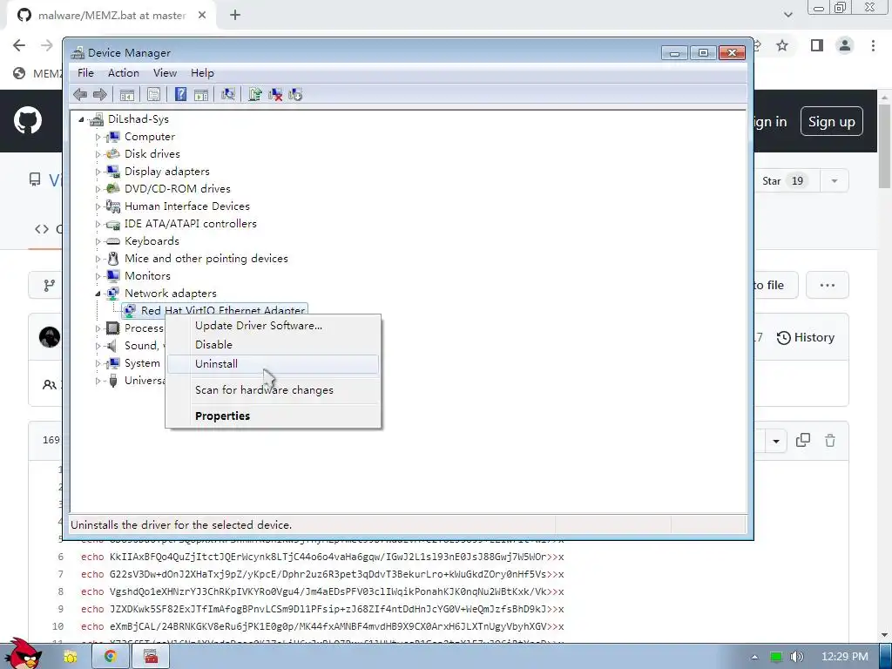Choose Uninstall from the context menu
Viewport: 892px width, 669px height.
click(x=273, y=364)
